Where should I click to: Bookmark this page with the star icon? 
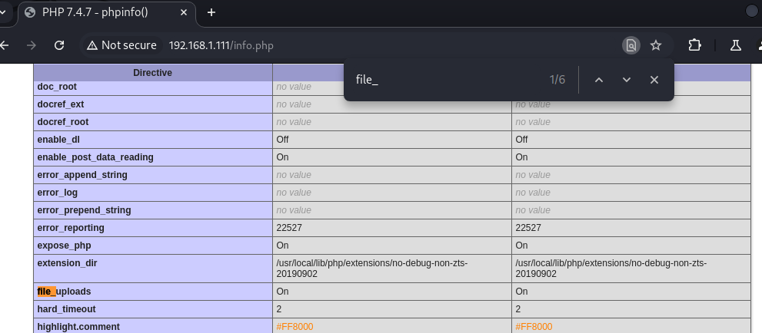pos(656,45)
